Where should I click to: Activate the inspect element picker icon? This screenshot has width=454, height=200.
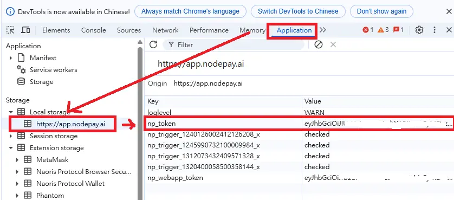pyautogui.click(x=10, y=30)
